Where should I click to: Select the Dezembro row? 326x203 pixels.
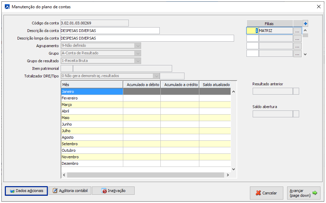point(146,163)
